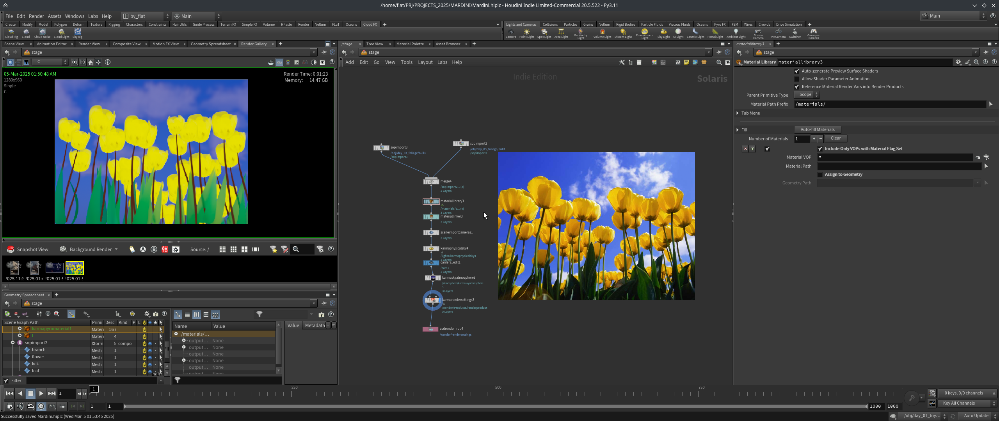Screen dimensions: 999x421
Task: Toggle the Assign to Geometry checkbox
Action: (x=820, y=175)
